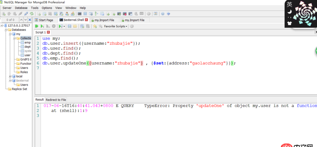Expand the local database node

point(10,76)
